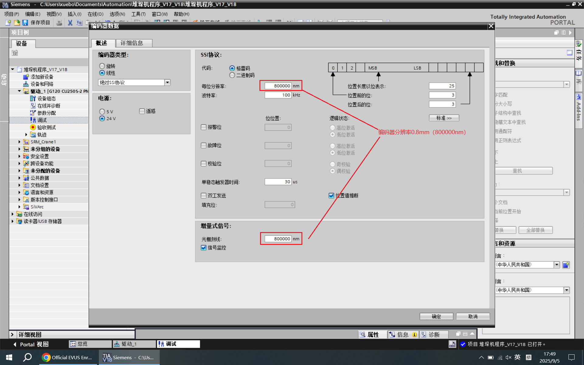Click the cut scissors icon

pos(70,23)
